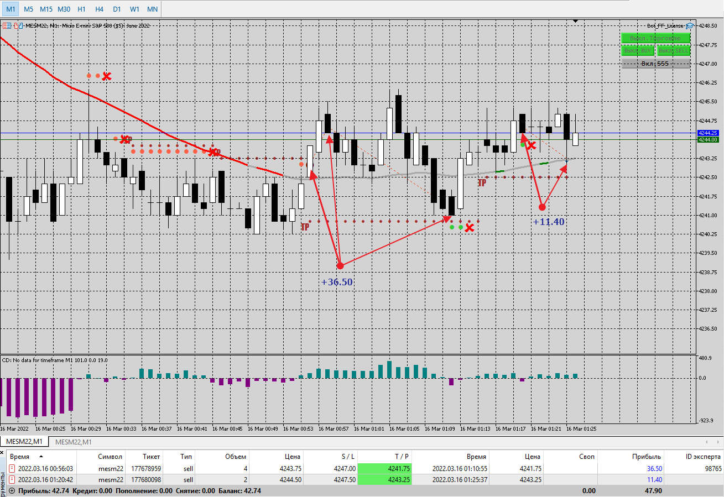This screenshot has width=724, height=497.
Task: Click the open price 4244.50
Action: 289,480
